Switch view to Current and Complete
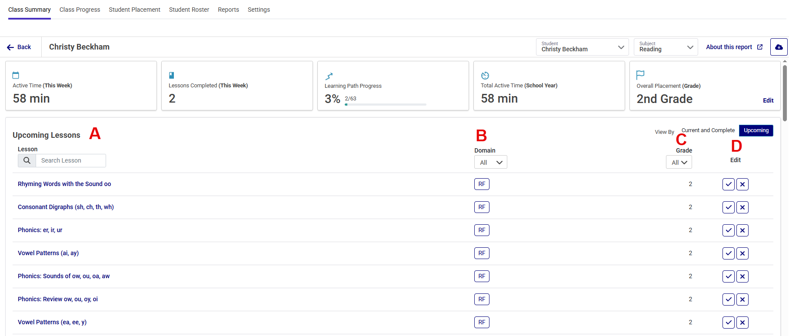This screenshot has height=336, width=789. pos(708,130)
